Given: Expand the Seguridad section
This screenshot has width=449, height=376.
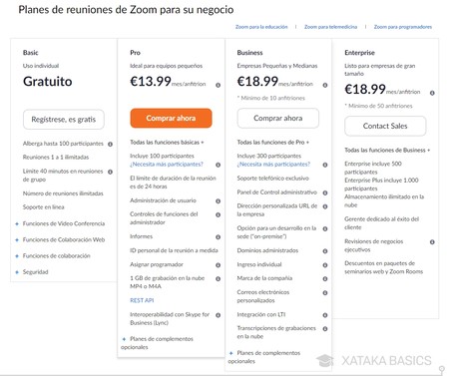Looking at the screenshot, I should coord(32,272).
